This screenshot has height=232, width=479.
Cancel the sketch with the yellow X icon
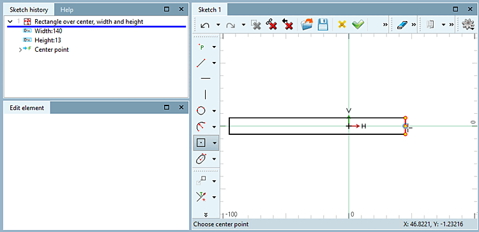pos(342,25)
